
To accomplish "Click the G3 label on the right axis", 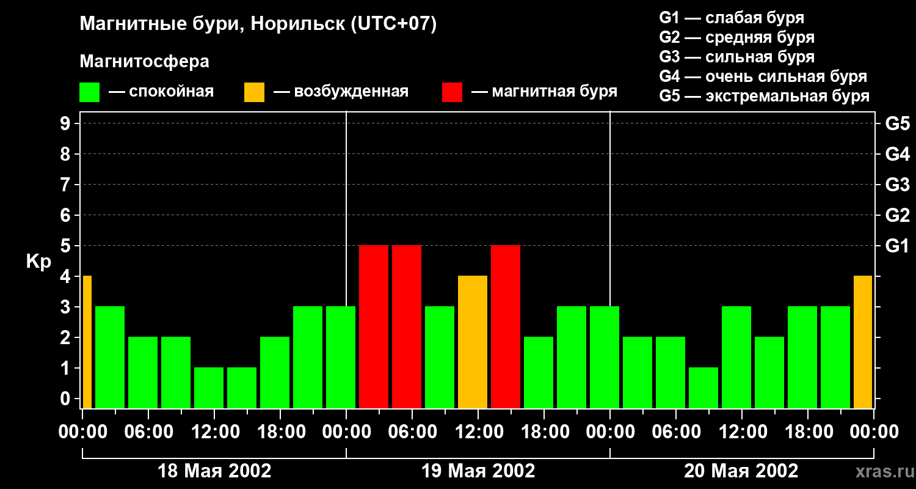I will [897, 185].
